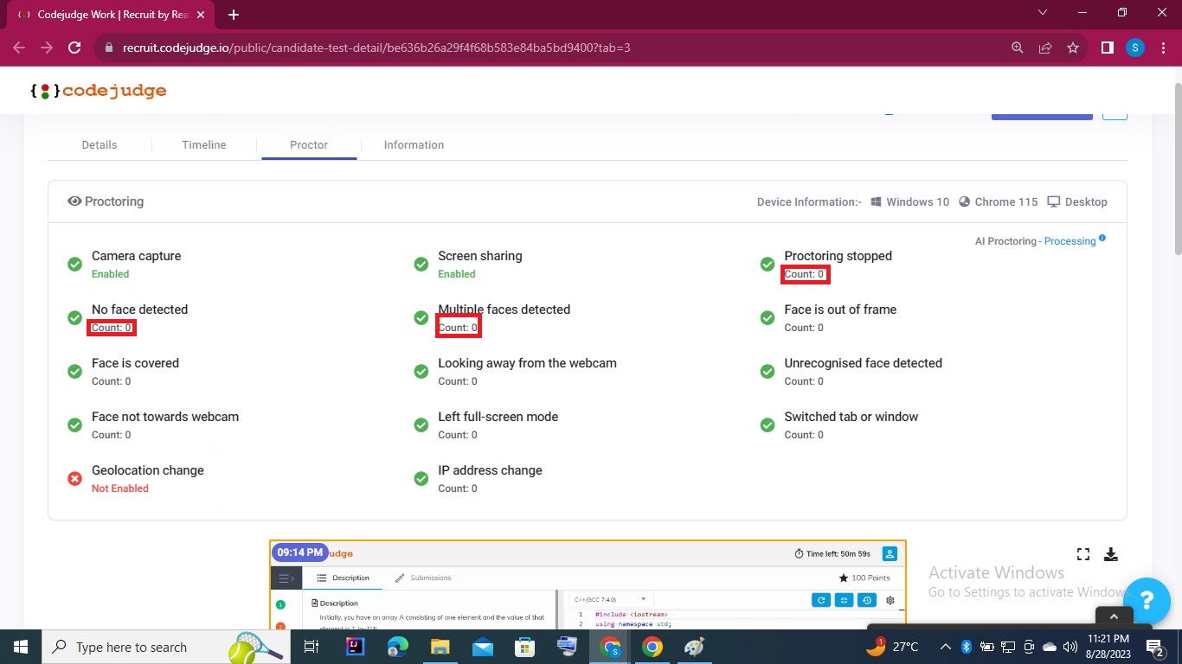The height and width of the screenshot is (664, 1182).
Task: Expand hidden icons in the system tray
Action: click(945, 646)
